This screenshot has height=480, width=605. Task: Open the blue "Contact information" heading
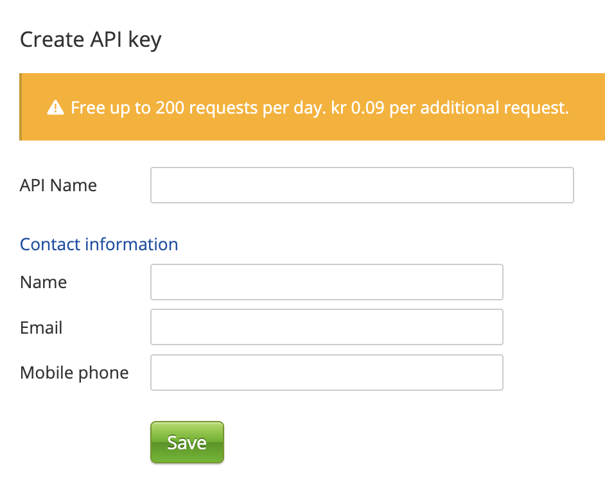pyautogui.click(x=99, y=244)
